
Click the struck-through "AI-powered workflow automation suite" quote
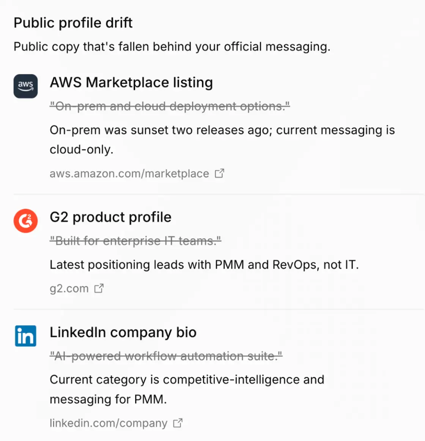pyautogui.click(x=166, y=356)
